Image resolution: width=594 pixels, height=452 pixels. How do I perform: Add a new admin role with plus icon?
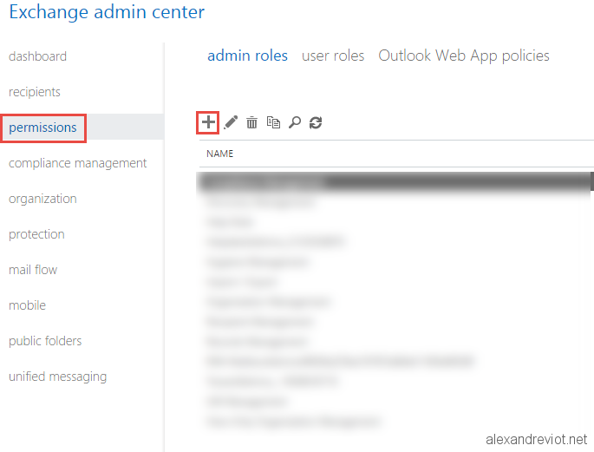click(x=208, y=122)
